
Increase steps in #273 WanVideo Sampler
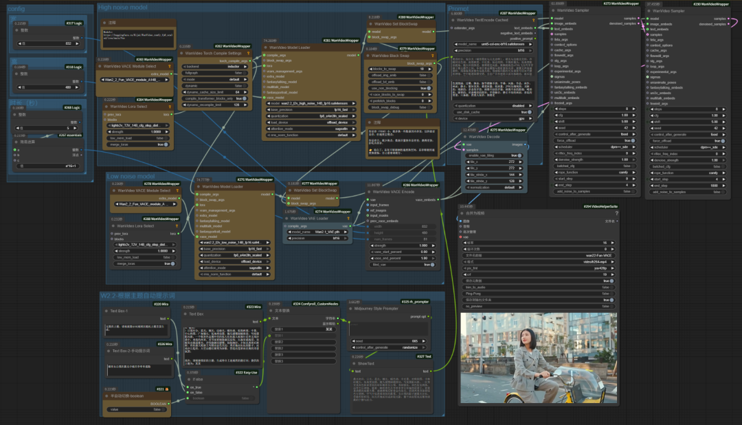pyautogui.click(x=633, y=109)
